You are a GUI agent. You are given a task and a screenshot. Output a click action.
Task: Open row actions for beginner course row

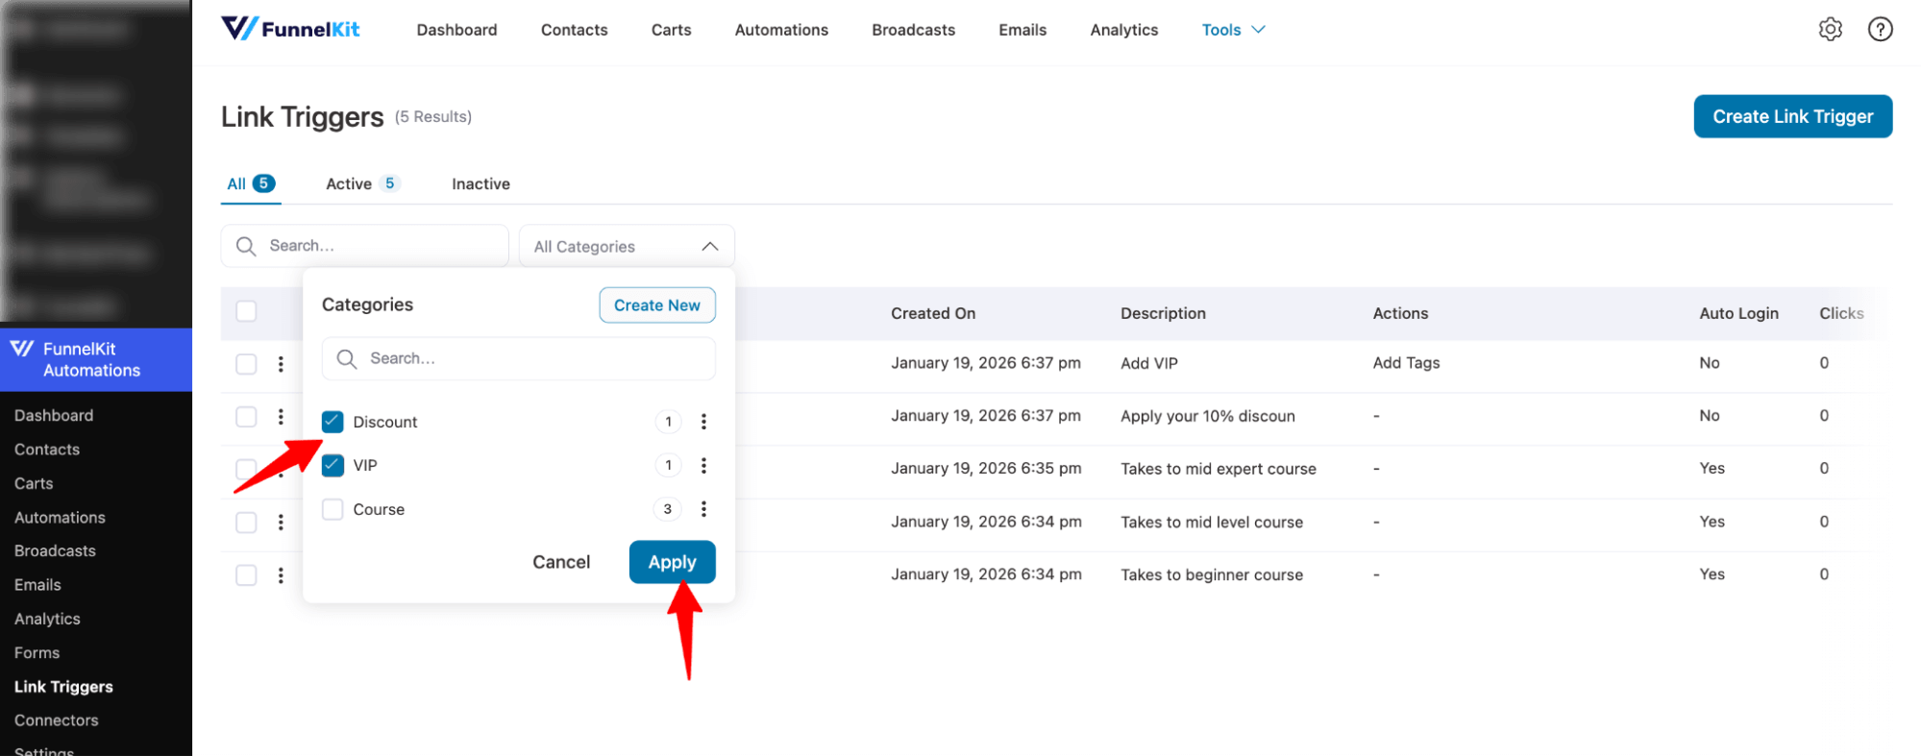(x=281, y=575)
